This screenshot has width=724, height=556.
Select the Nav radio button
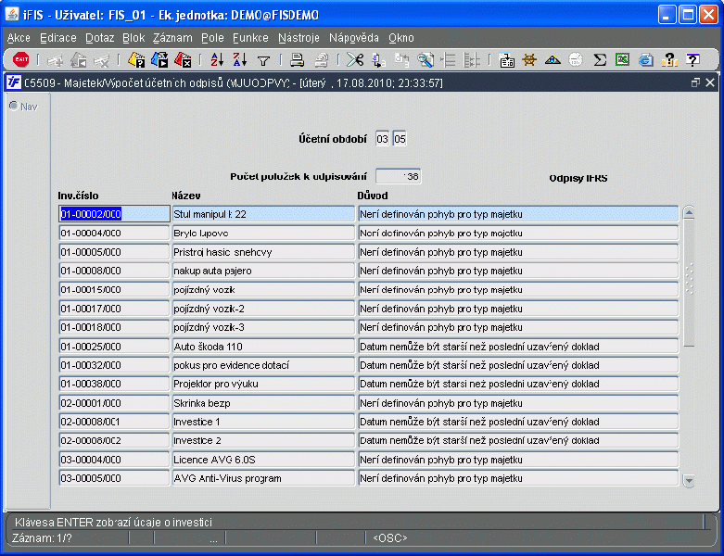click(x=14, y=107)
